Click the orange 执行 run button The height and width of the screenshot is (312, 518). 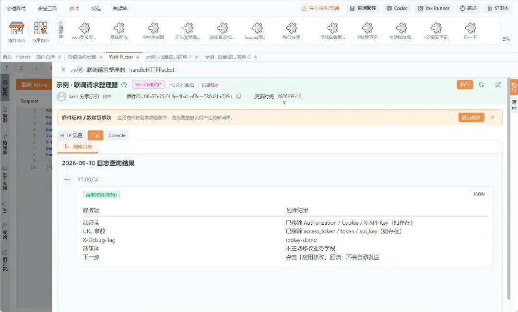coord(465,85)
